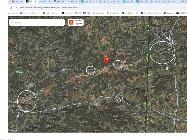Click the map Search field

[x=37, y=22]
